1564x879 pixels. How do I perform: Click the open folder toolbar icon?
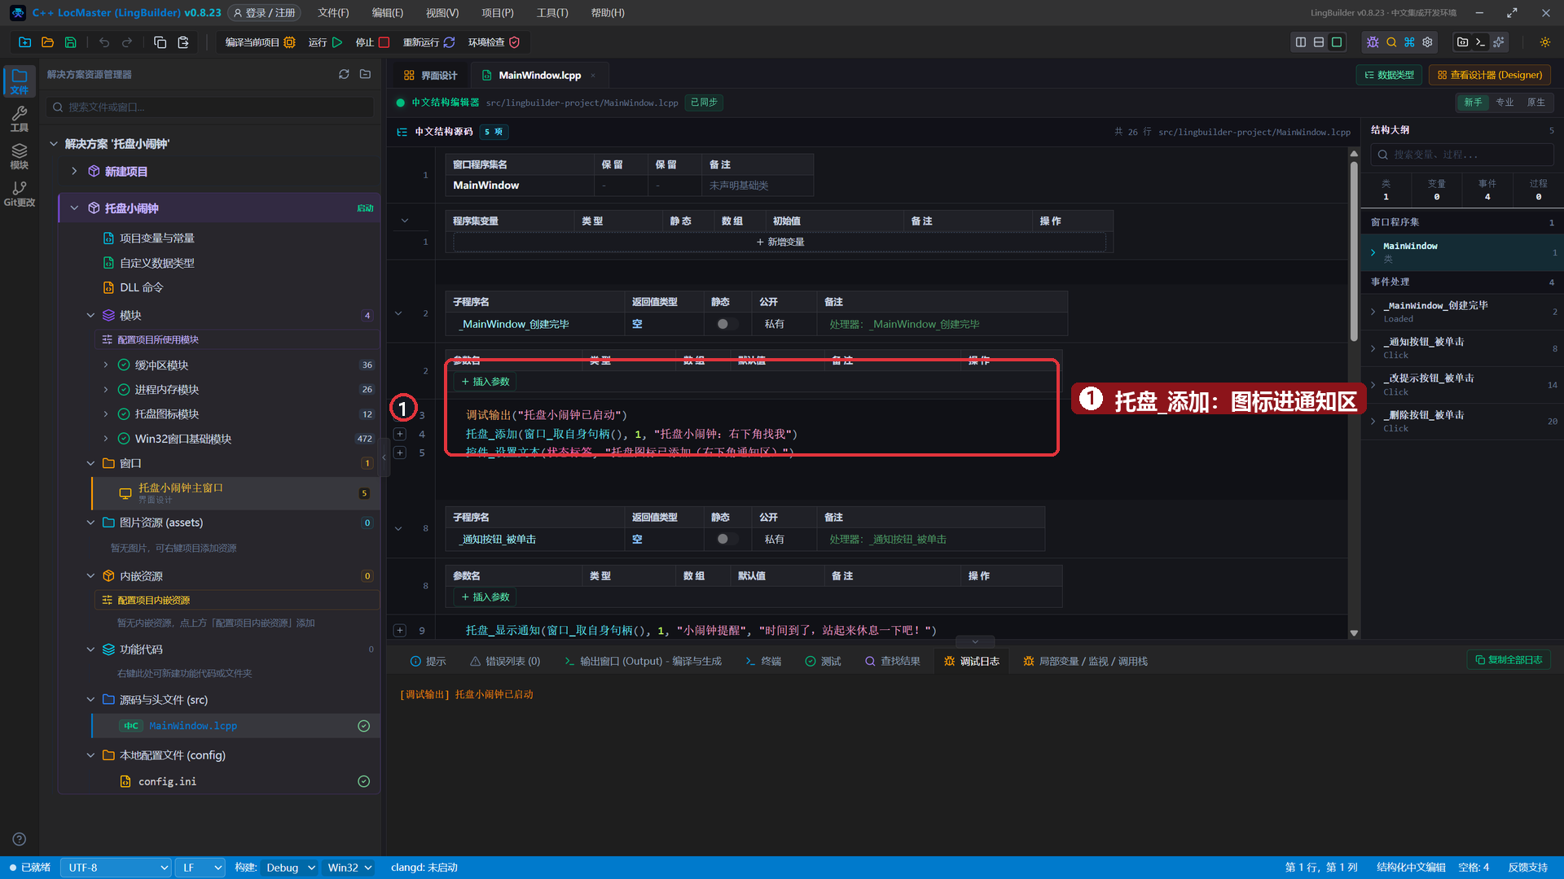tap(47, 42)
